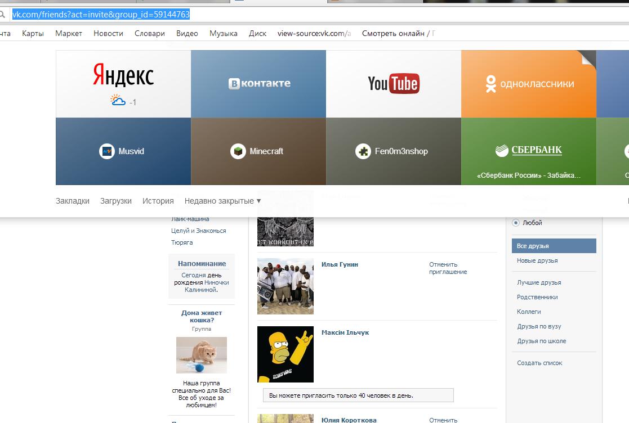Select the Коллеги list
The height and width of the screenshot is (423, 629).
529,312
